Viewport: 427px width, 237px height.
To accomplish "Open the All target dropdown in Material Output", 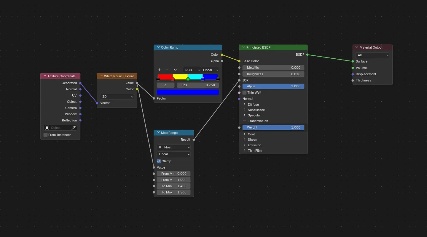I will coord(372,55).
